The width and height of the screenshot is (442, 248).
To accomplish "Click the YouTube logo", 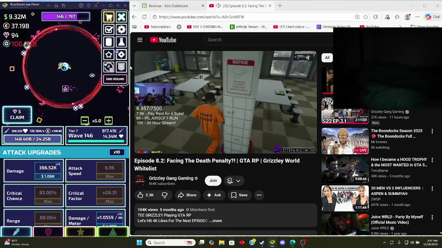I will tap(163, 40).
